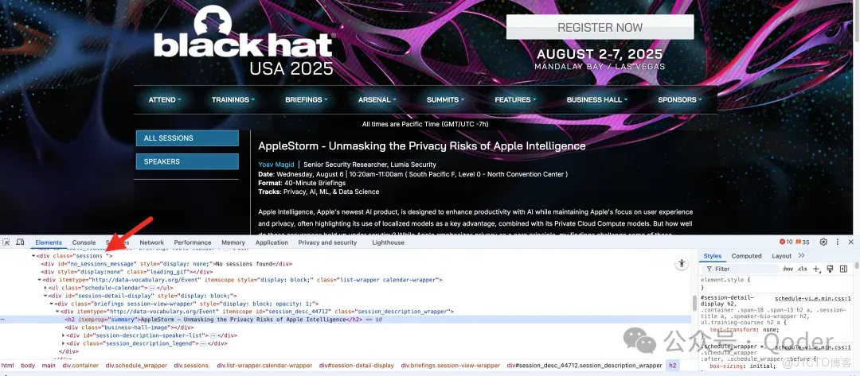The width and height of the screenshot is (860, 376).
Task: Open the ATTEND navigation dropdown
Action: pyautogui.click(x=165, y=99)
